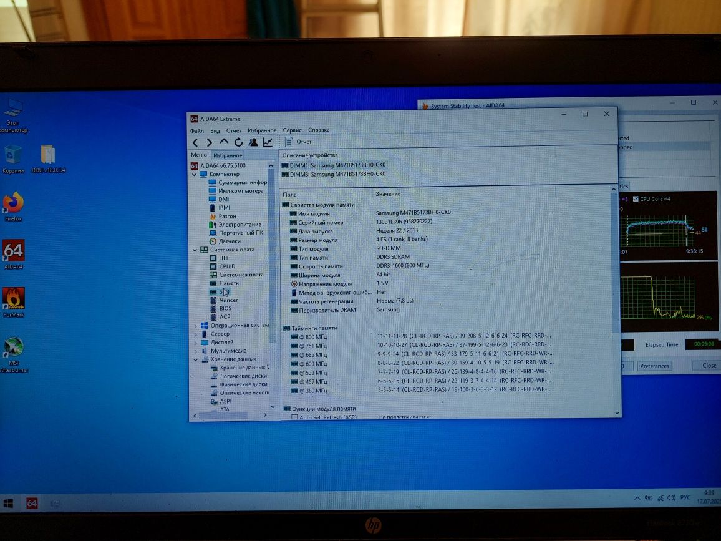Refresh the AIDA64 page
This screenshot has width=721, height=541.
pos(238,142)
